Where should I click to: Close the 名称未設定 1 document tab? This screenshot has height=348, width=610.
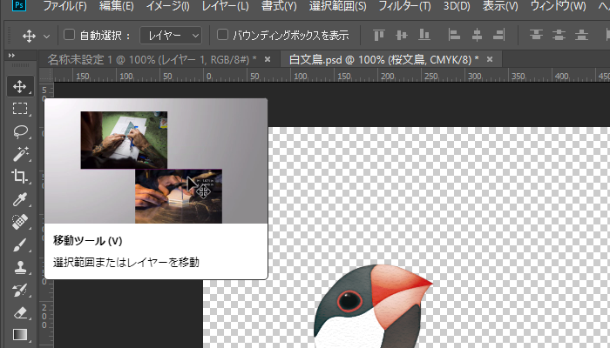click(x=268, y=59)
